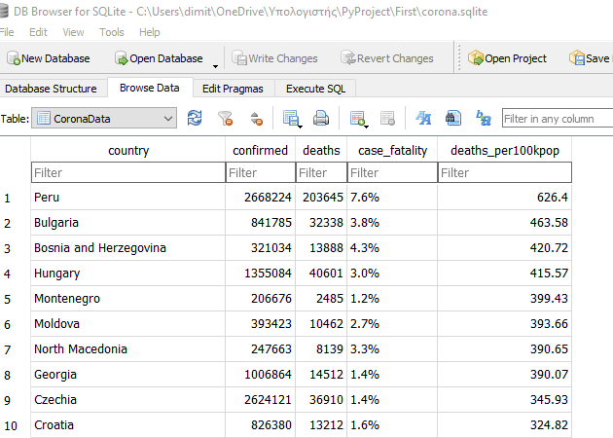The image size is (613, 438).
Task: Select deaths value 13888
Action: (321, 248)
